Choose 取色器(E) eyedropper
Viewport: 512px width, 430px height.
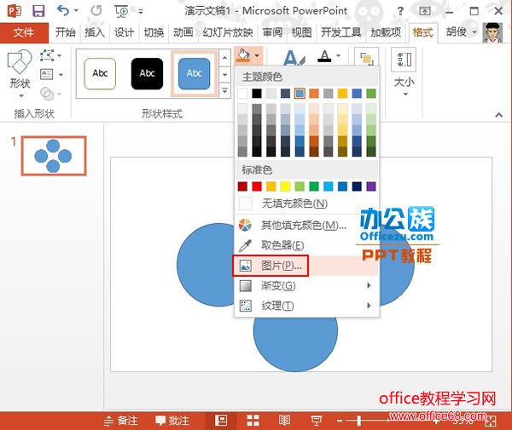(x=307, y=245)
